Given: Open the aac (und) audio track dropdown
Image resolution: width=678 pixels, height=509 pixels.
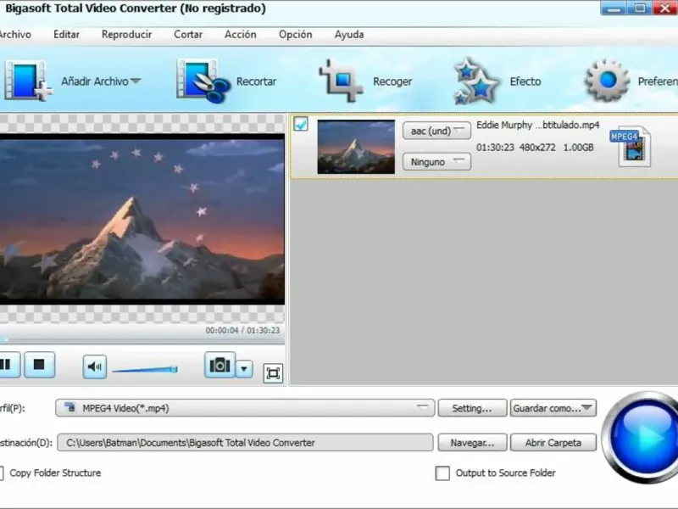Looking at the screenshot, I should click(x=436, y=131).
